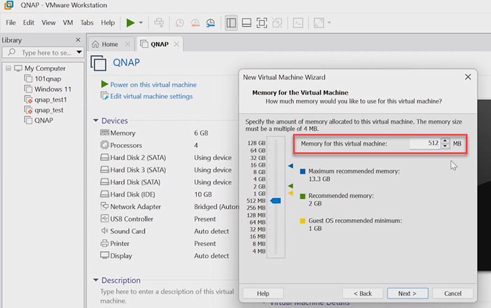Click the blue memory slider thumb
Screen dimensions: 491x308
(x=275, y=200)
